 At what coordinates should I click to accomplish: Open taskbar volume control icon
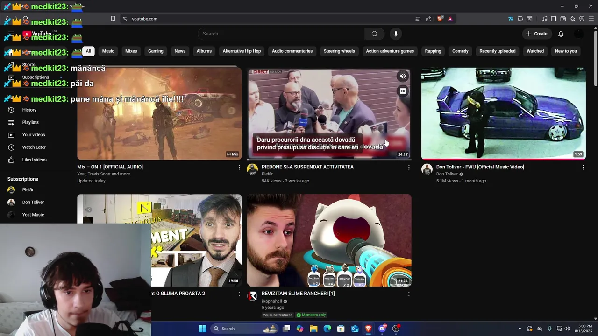(567, 329)
